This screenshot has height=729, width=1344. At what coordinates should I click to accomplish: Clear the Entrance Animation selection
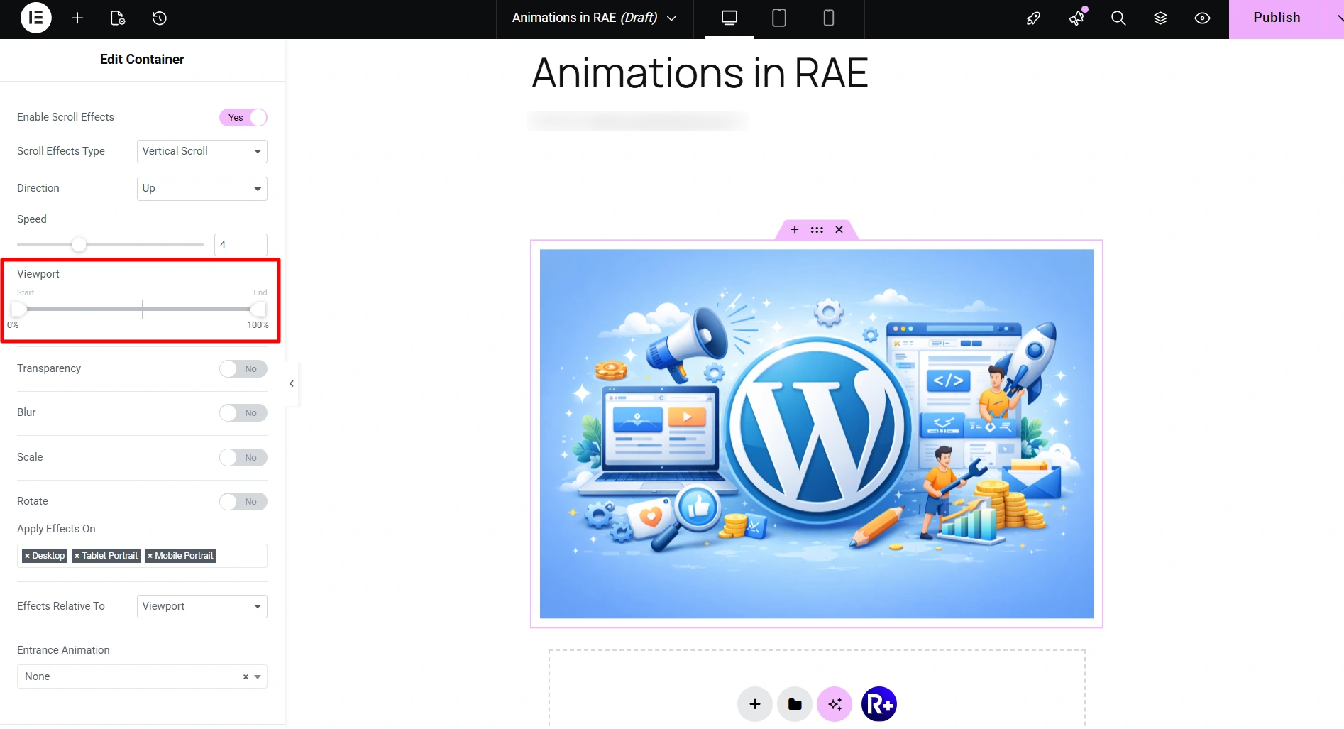click(x=246, y=676)
